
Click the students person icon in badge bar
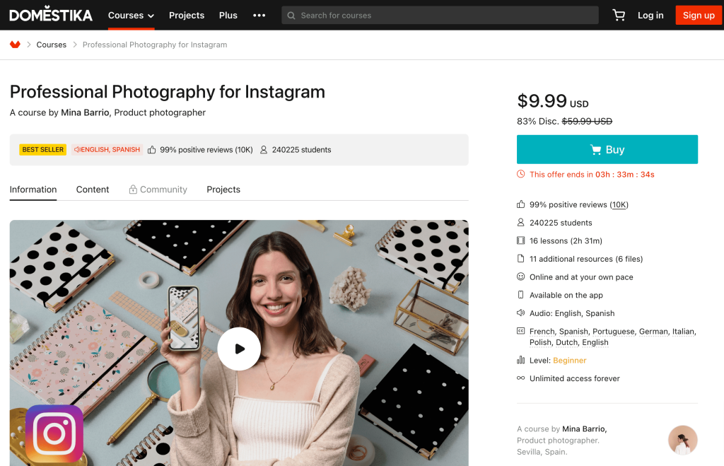point(264,150)
